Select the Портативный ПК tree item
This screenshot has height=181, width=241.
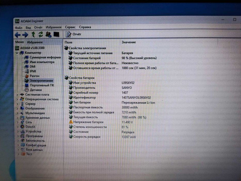pos(40,85)
